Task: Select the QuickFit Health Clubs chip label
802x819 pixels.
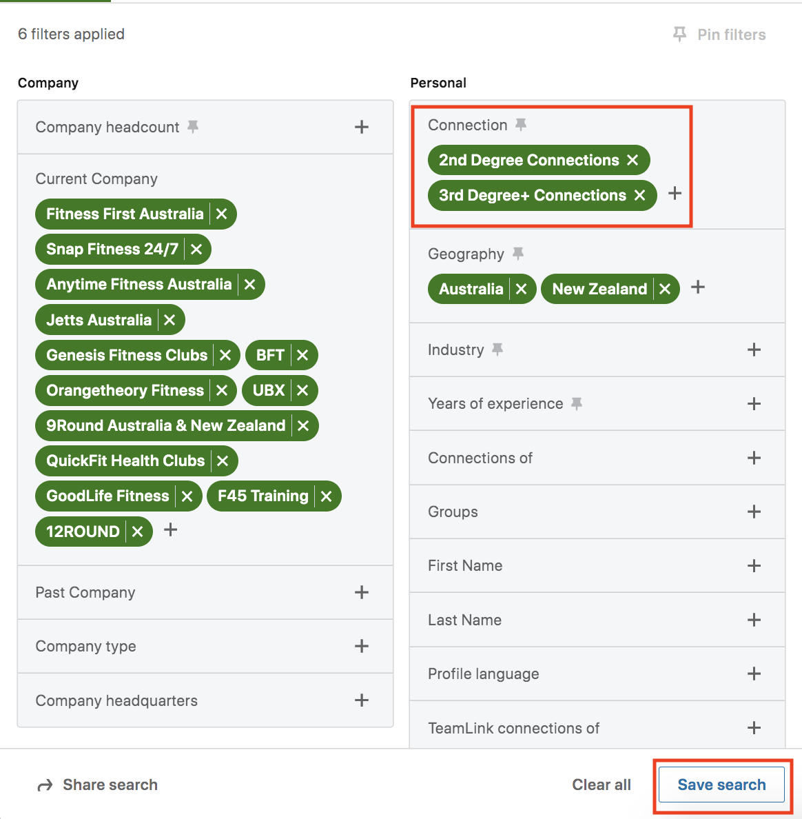Action: click(125, 461)
